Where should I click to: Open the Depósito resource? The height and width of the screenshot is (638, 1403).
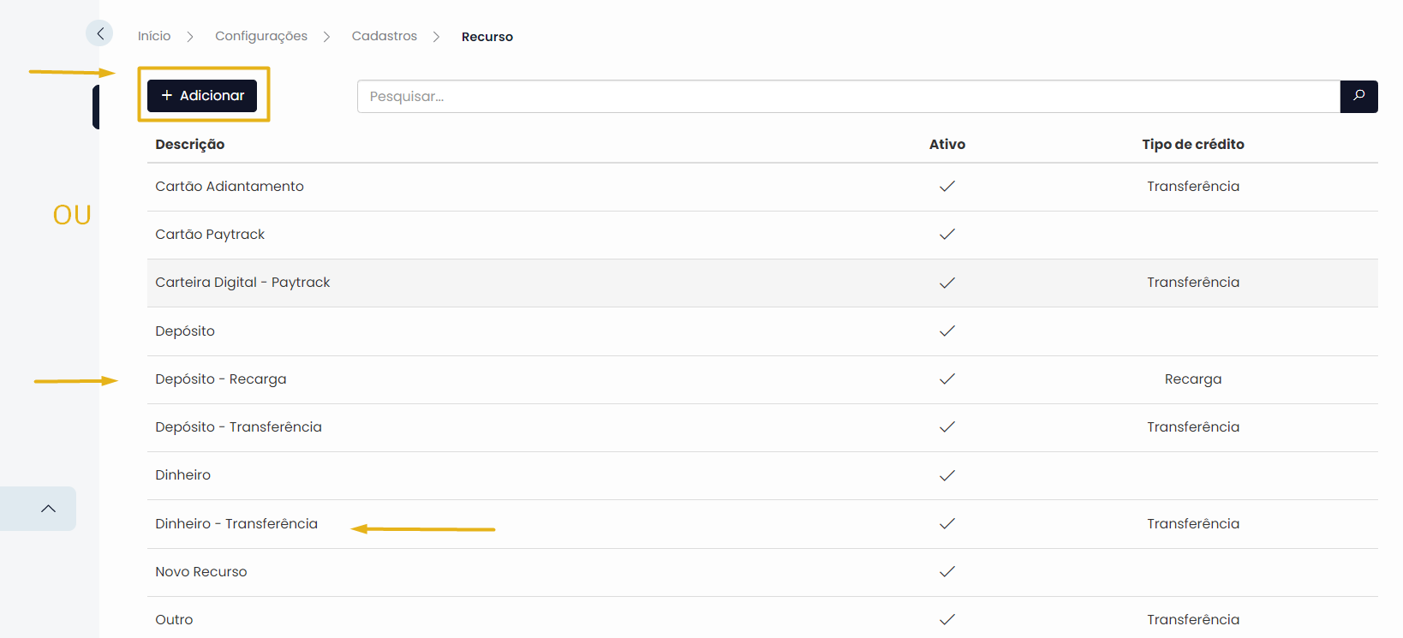click(762, 331)
